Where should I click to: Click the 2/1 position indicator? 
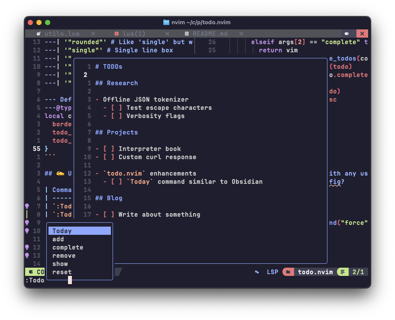click(358, 272)
